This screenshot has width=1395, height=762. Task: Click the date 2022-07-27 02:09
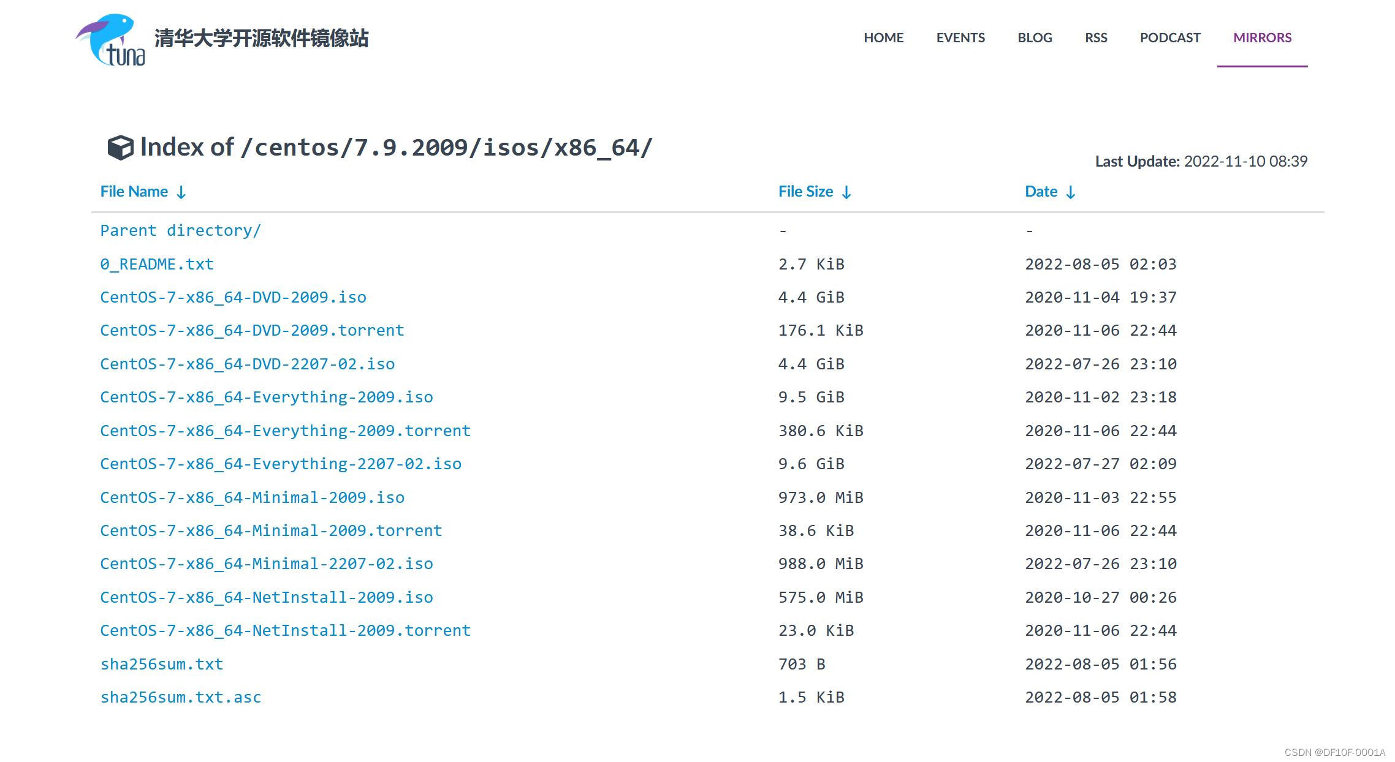(1101, 464)
